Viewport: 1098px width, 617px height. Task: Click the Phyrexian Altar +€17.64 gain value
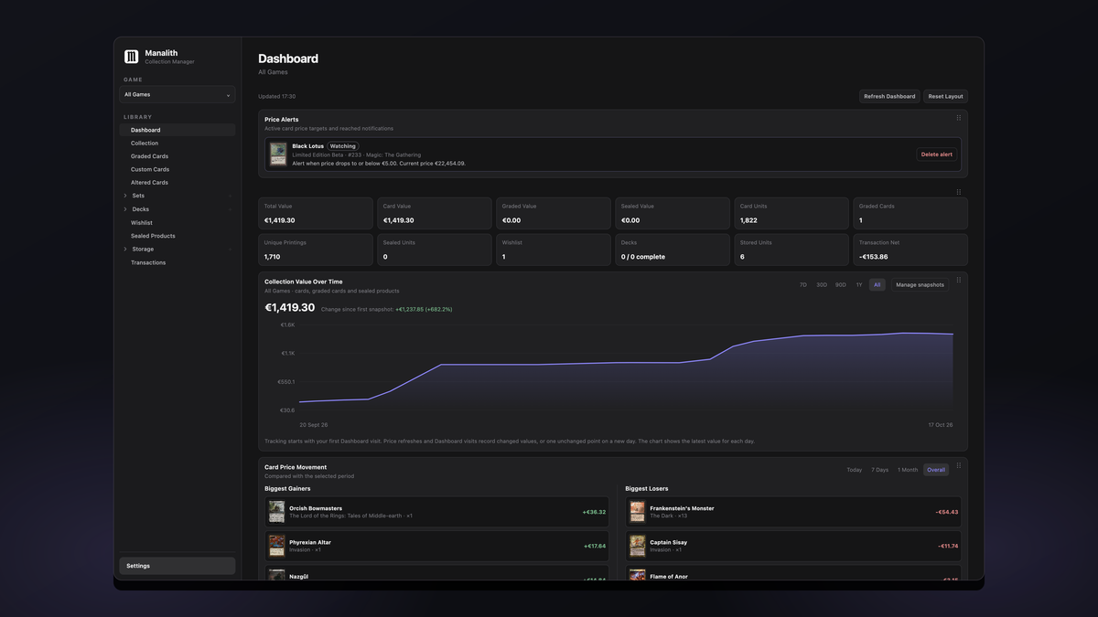click(x=595, y=546)
